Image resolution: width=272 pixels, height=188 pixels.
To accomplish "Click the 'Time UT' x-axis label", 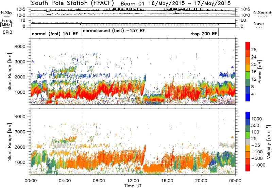I will pos(133,186).
